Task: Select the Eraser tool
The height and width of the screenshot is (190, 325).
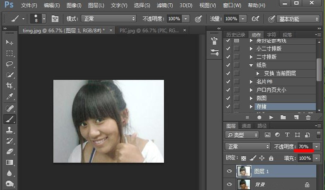Action: [10, 152]
